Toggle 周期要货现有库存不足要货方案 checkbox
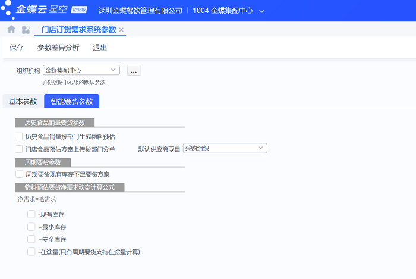416x279 pixels. [19, 174]
